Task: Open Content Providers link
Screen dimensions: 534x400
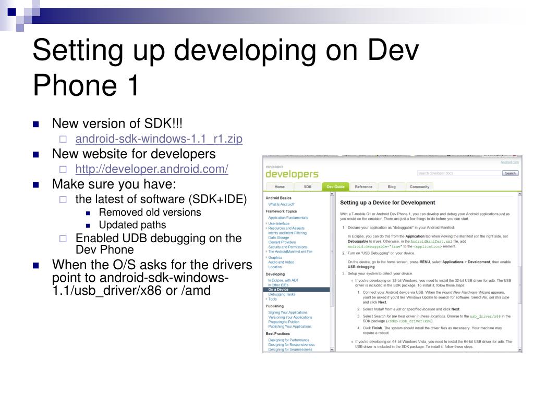Action: tap(282, 242)
